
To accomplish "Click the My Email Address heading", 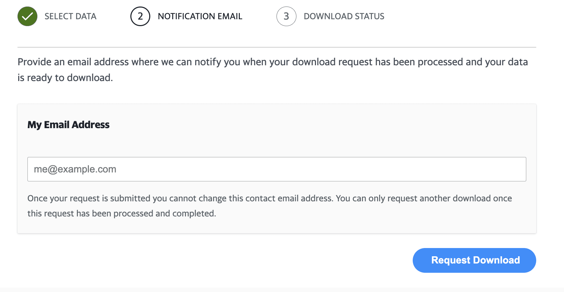I will [x=69, y=125].
